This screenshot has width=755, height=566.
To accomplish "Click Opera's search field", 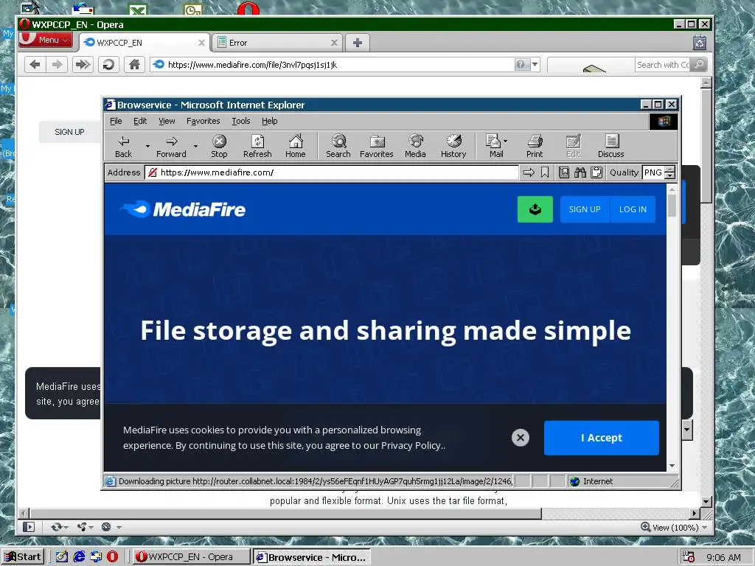I will pyautogui.click(x=662, y=65).
